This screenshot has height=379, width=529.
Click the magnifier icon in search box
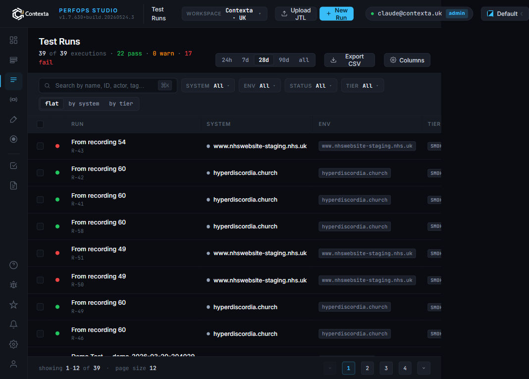click(x=47, y=86)
